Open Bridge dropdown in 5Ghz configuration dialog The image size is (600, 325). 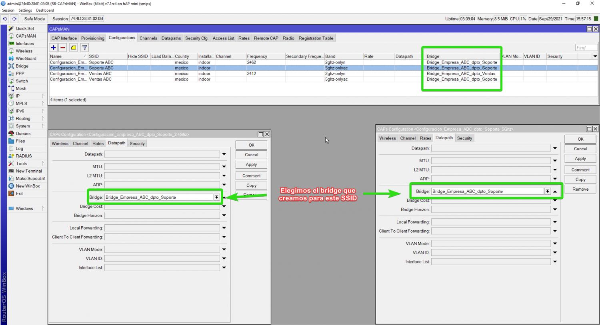click(x=547, y=191)
